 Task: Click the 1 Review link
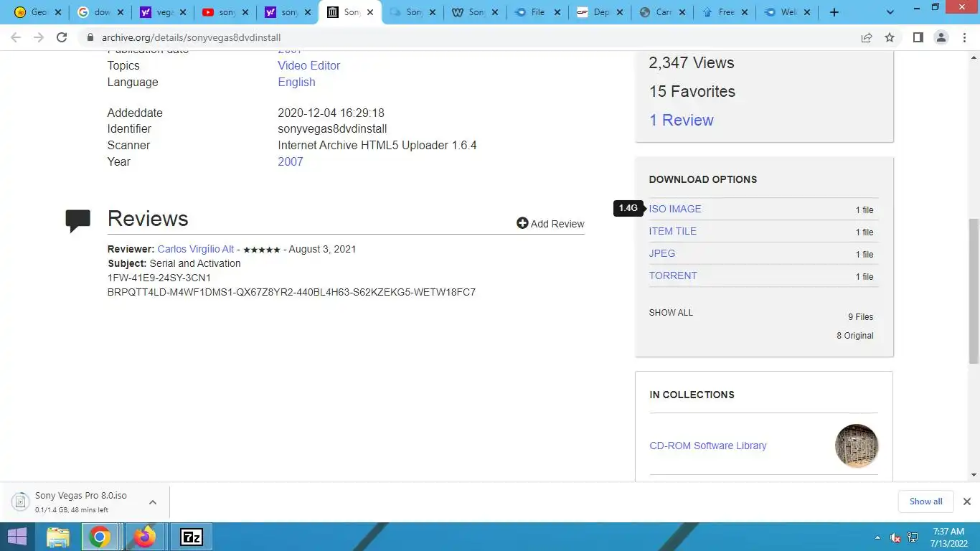click(x=681, y=120)
